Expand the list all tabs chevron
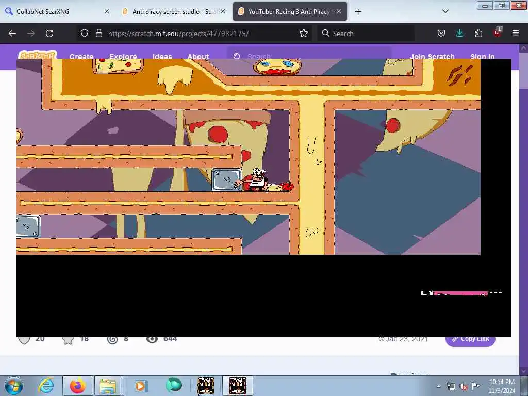 pos(445,11)
